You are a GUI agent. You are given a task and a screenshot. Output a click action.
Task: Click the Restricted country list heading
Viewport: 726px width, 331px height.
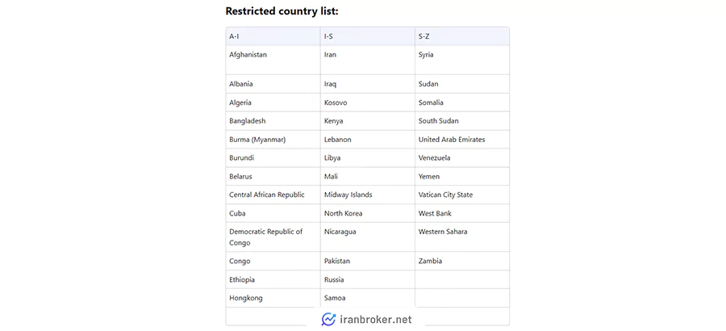282,11
